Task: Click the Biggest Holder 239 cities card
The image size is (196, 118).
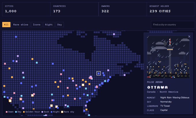Action: tap(171, 9)
